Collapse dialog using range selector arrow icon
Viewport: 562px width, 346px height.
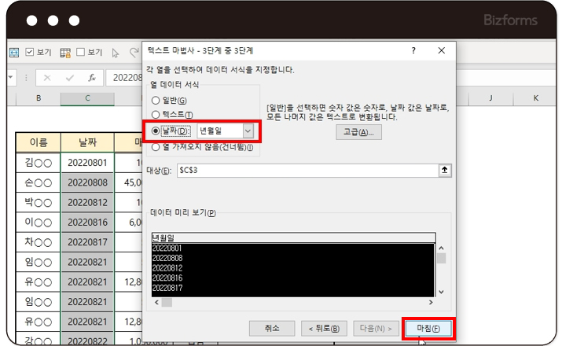coord(445,171)
